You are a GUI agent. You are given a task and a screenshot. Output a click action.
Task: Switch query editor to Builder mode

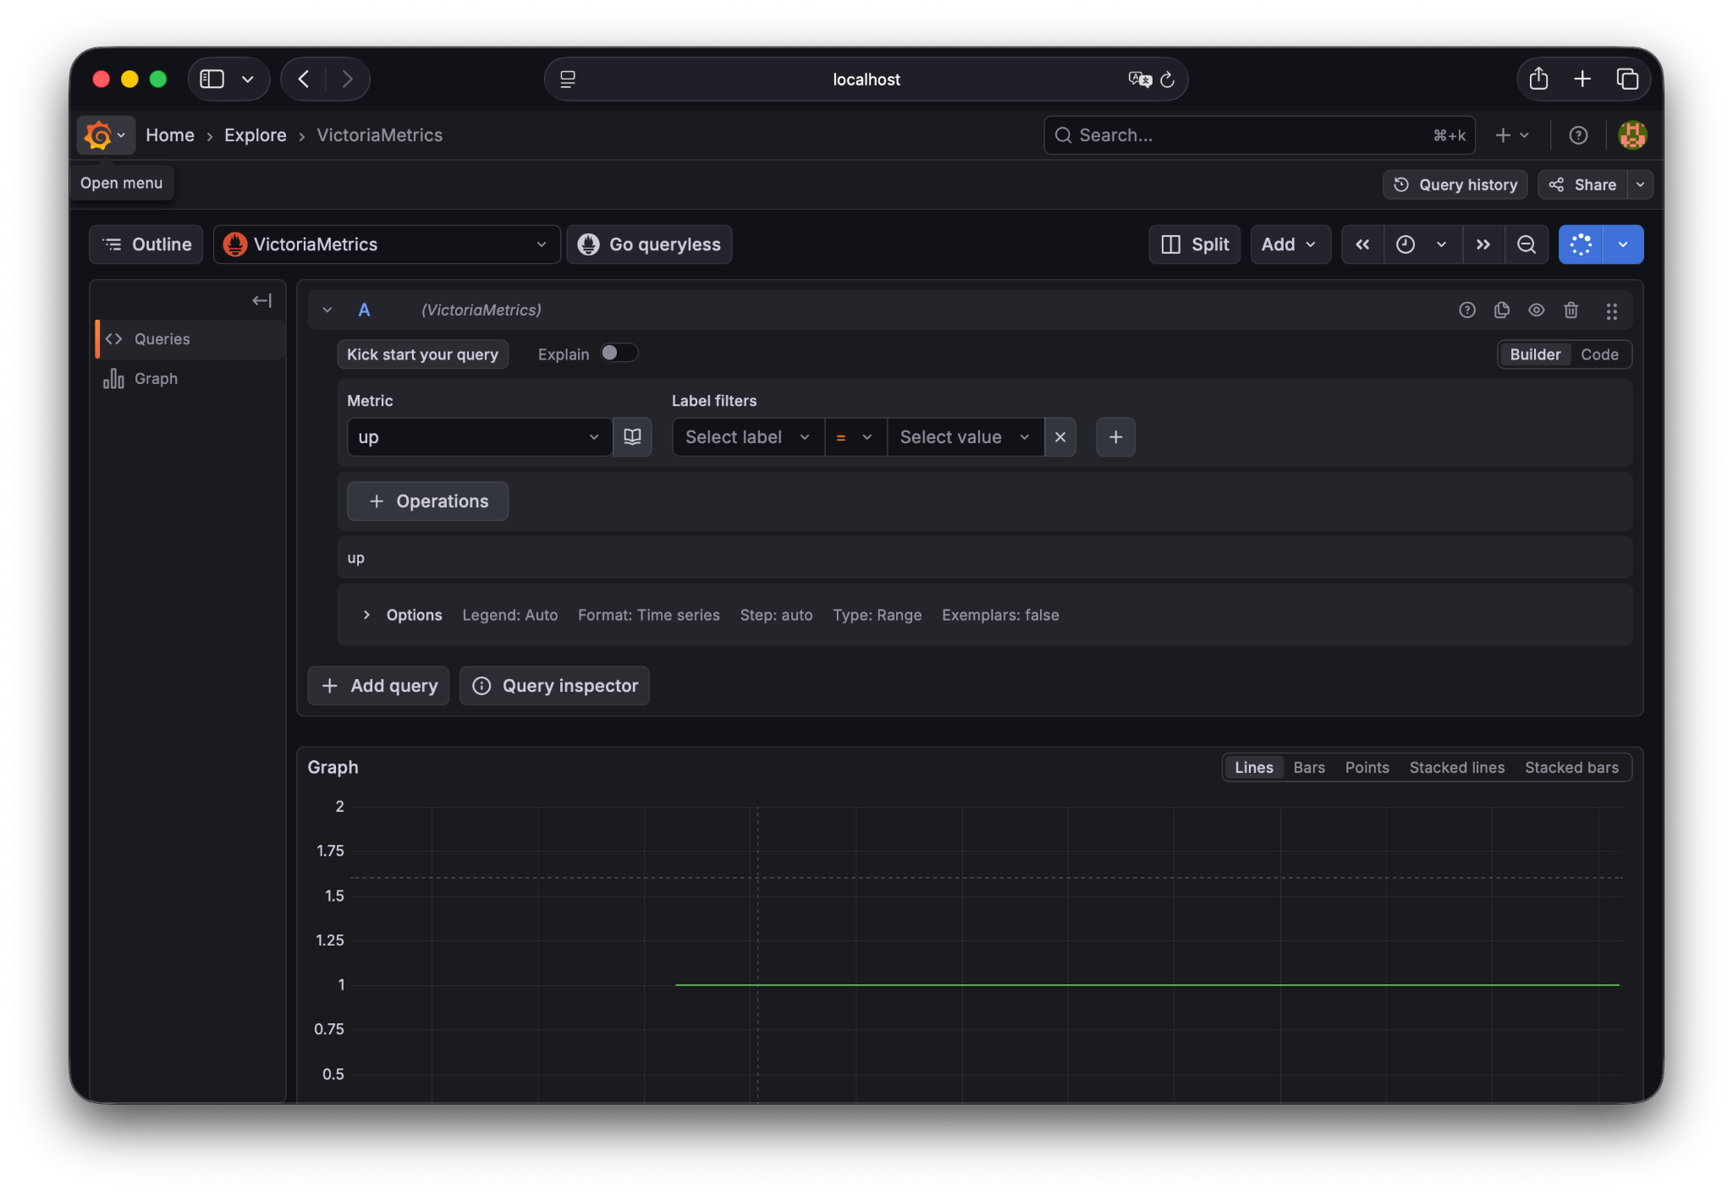[x=1535, y=354]
